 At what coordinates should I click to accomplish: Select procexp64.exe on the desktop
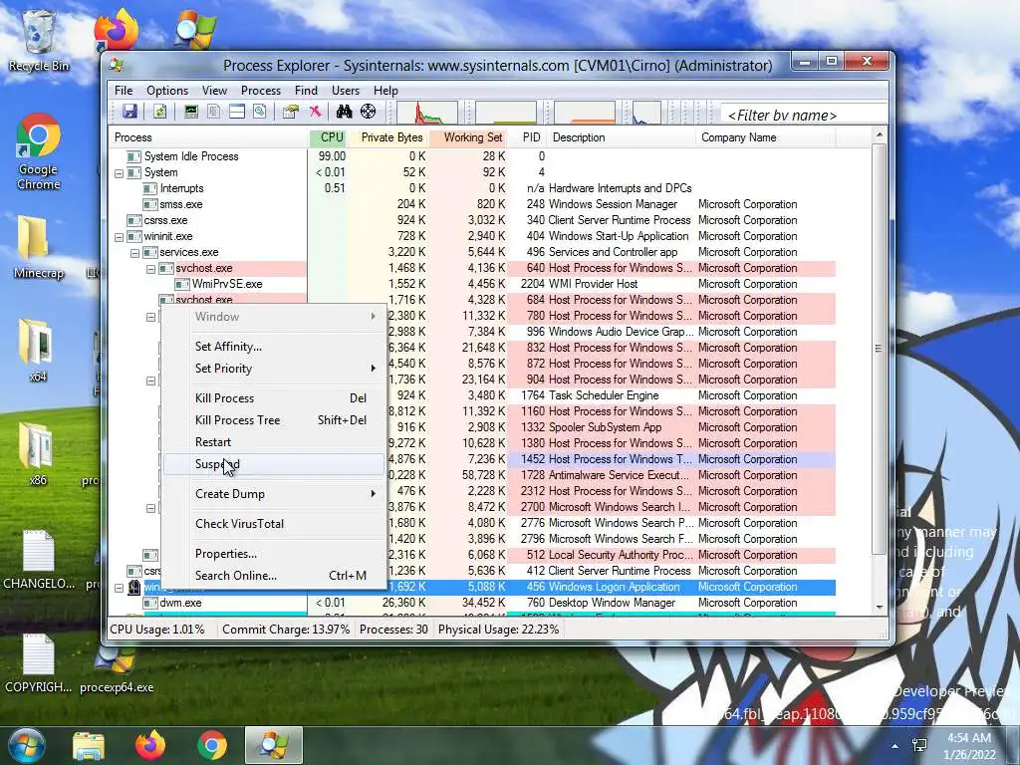tap(117, 670)
